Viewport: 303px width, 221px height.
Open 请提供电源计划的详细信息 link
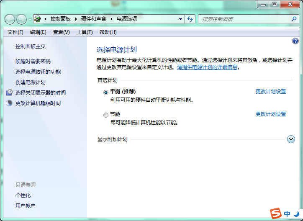coord(207,67)
